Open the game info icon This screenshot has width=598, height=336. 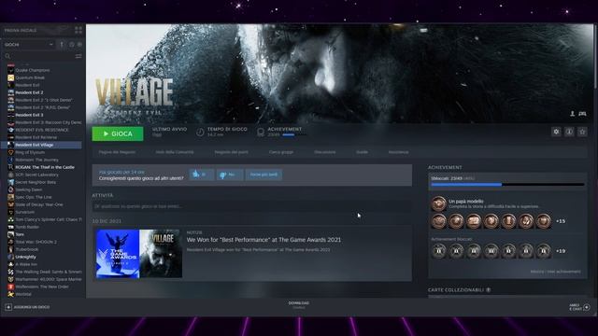(569, 132)
